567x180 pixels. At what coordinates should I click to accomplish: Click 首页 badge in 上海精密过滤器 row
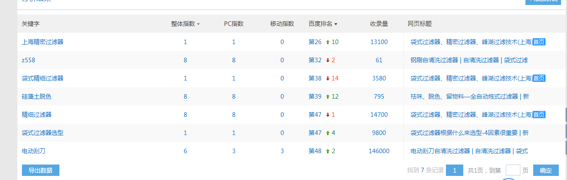(539, 42)
